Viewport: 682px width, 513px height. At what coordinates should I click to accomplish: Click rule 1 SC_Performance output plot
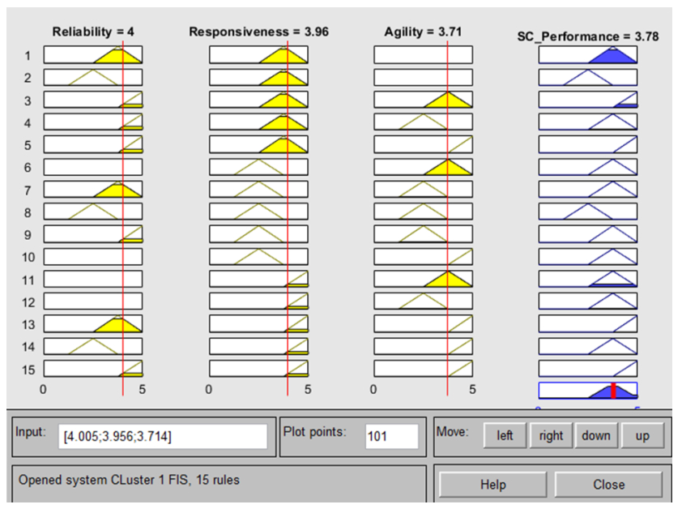tap(588, 55)
